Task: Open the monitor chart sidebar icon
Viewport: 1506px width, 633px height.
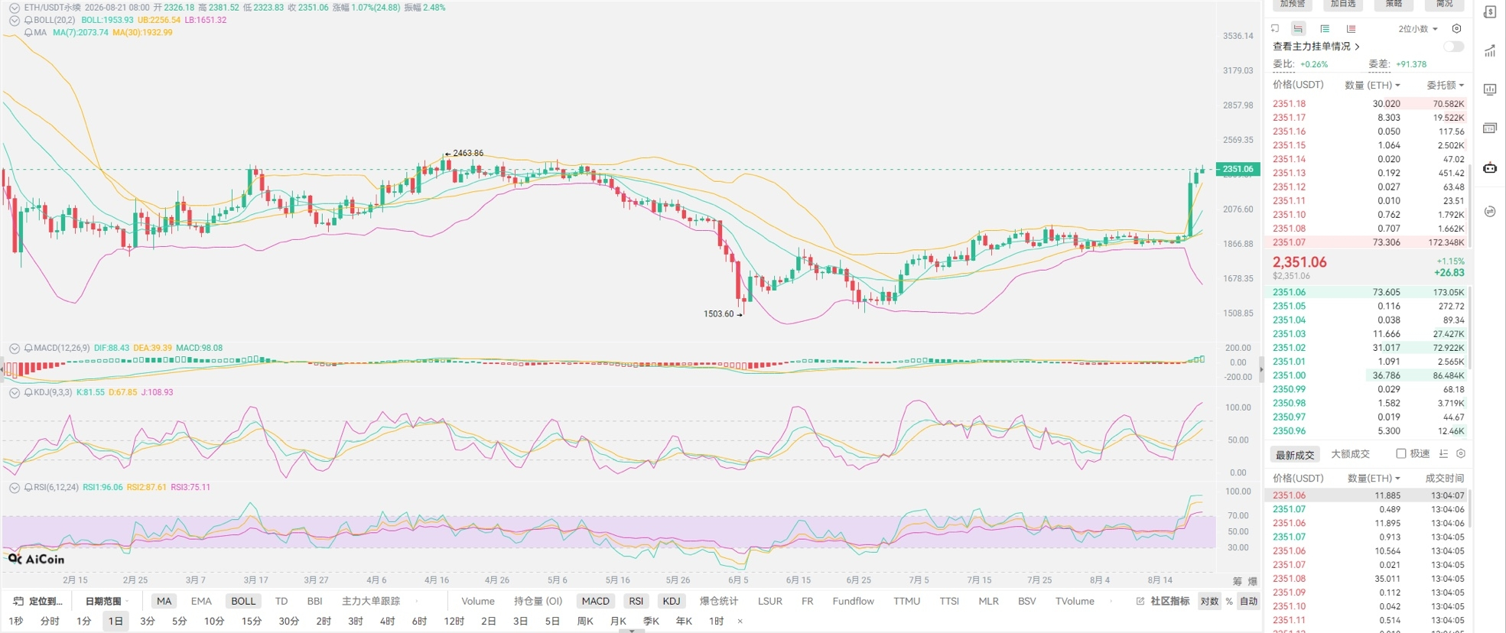Action: (x=1490, y=89)
